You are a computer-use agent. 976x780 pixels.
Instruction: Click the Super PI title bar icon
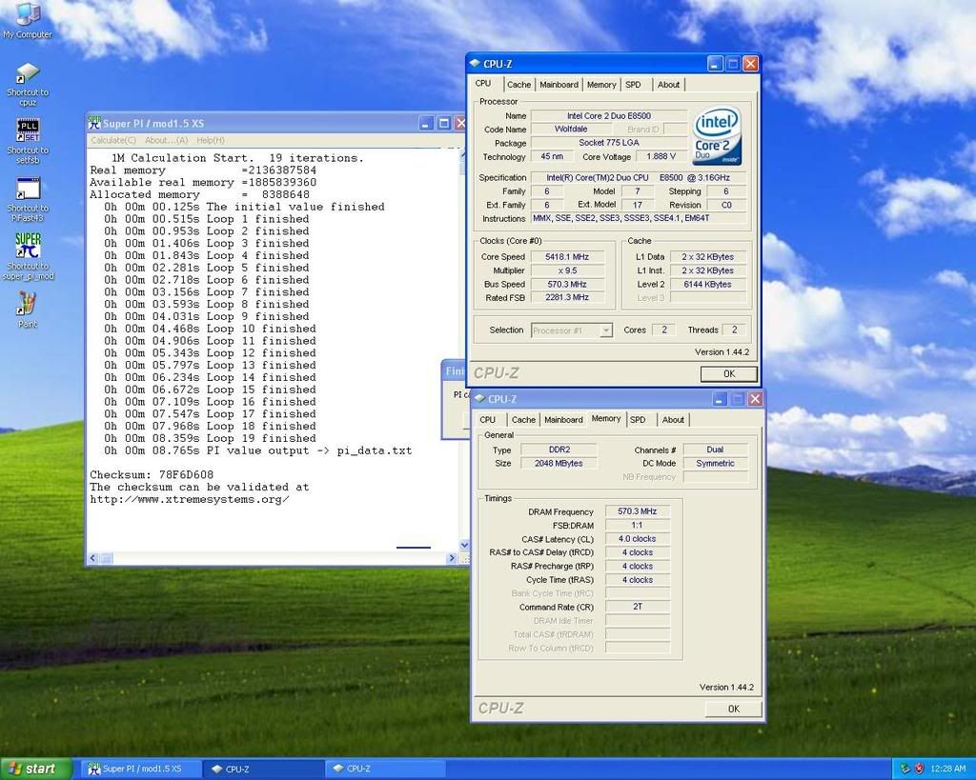pyautogui.click(x=94, y=123)
